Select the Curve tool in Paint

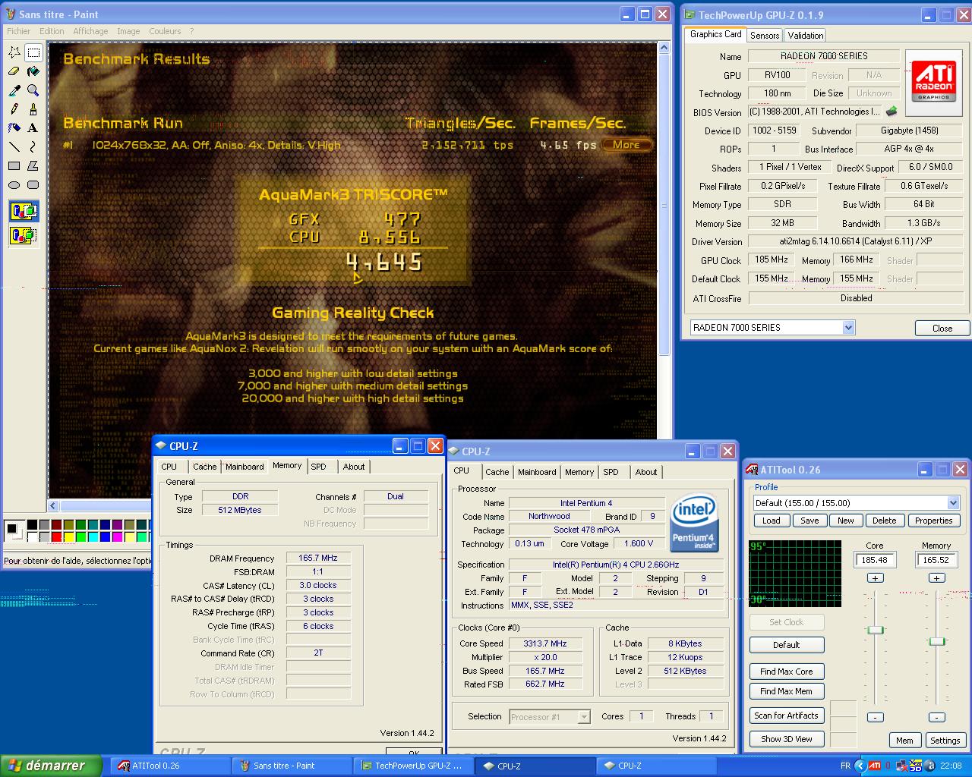pyautogui.click(x=33, y=147)
